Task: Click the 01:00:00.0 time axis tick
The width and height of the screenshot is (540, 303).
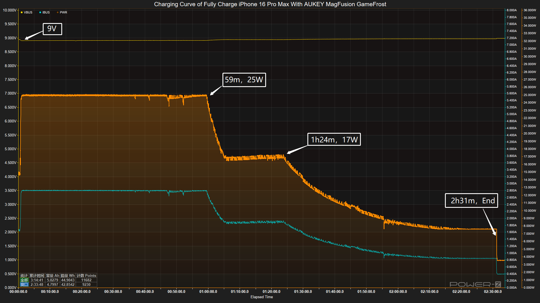Action: pos(208,292)
